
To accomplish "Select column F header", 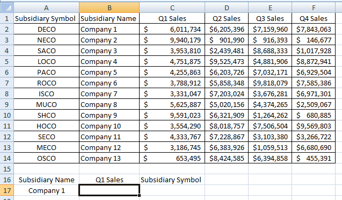I will [x=314, y=8].
